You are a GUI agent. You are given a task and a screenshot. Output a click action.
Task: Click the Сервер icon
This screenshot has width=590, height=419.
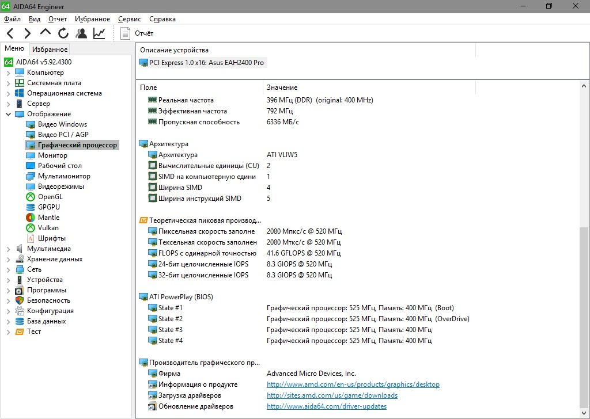tap(20, 104)
